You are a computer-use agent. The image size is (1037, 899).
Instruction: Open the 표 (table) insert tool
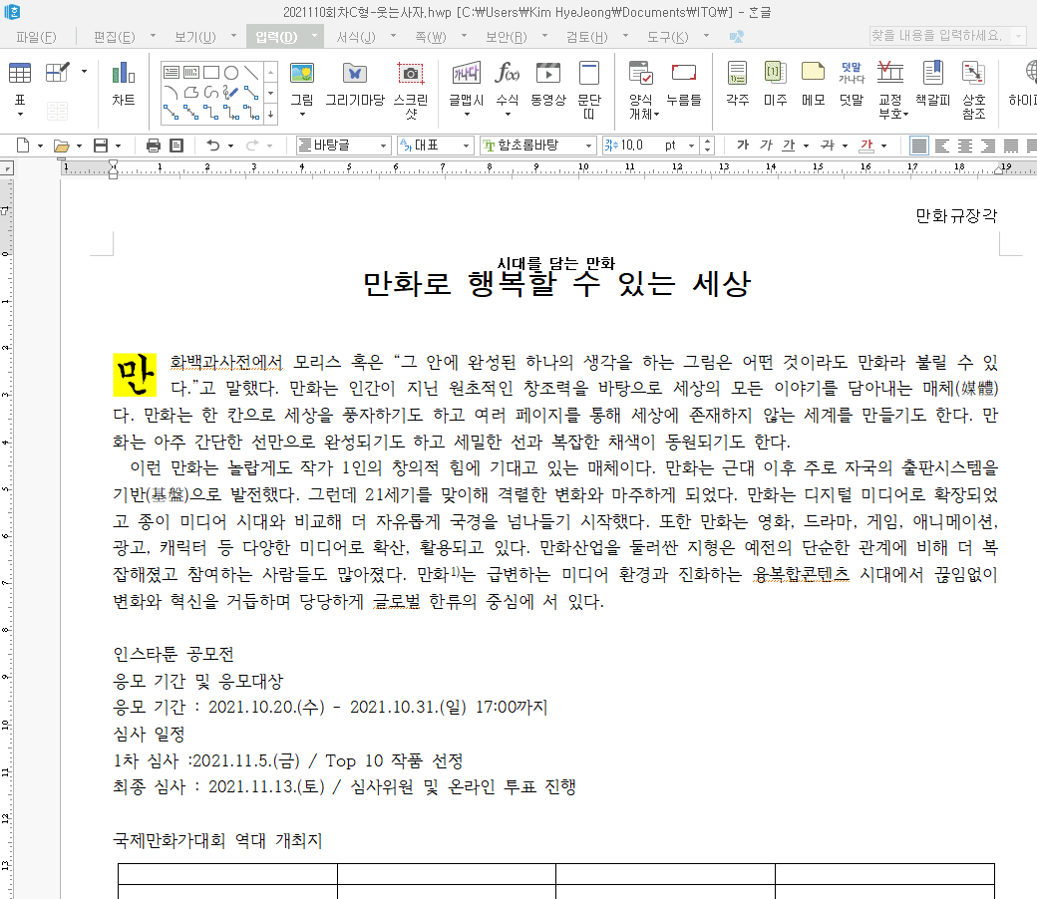[x=20, y=84]
